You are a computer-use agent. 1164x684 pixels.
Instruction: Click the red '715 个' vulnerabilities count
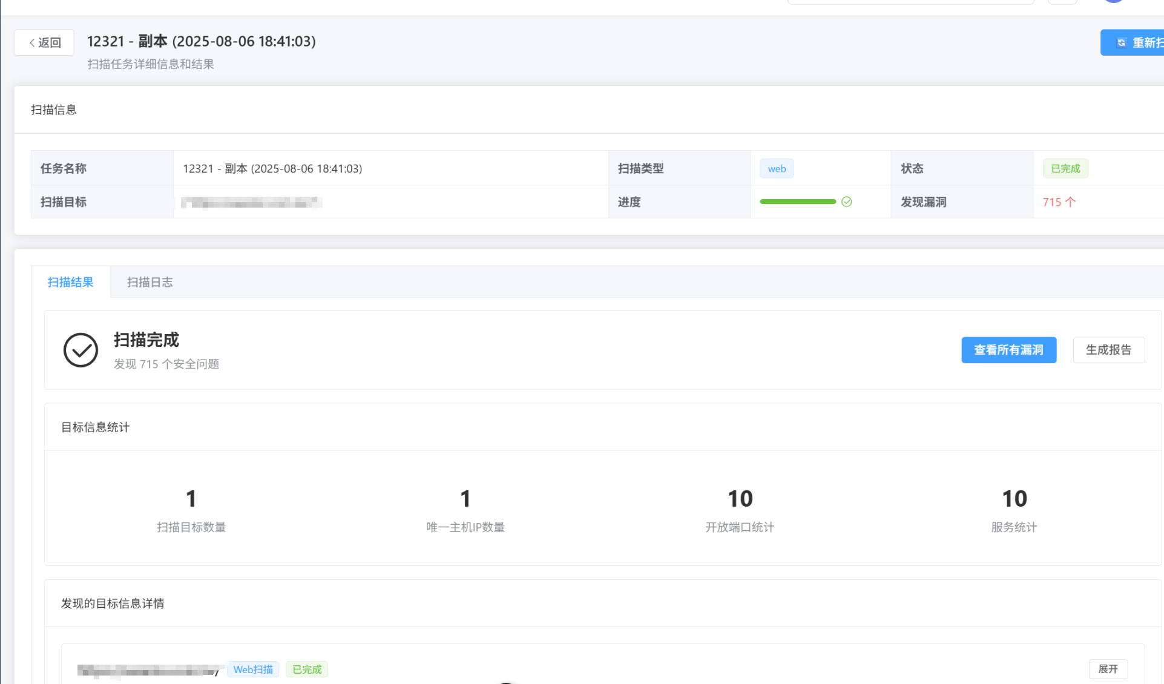(1059, 202)
